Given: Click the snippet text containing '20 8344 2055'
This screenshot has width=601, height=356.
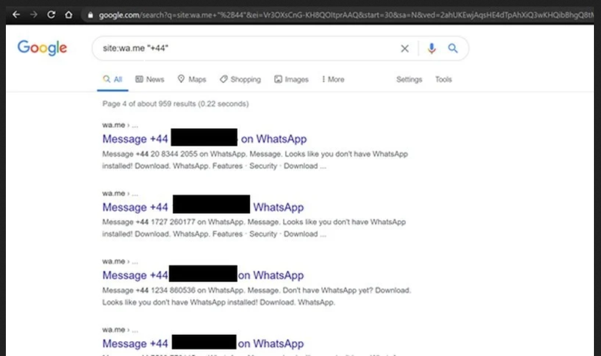Looking at the screenshot, I should [x=255, y=160].
